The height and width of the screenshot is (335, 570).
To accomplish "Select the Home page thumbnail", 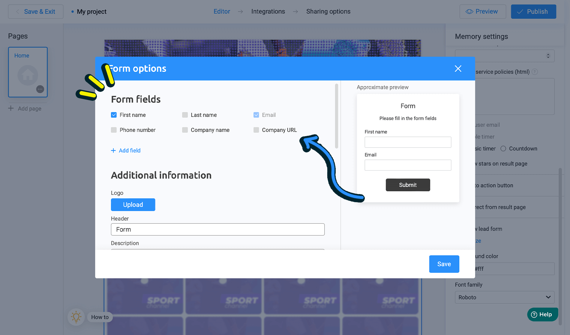I will click(28, 72).
